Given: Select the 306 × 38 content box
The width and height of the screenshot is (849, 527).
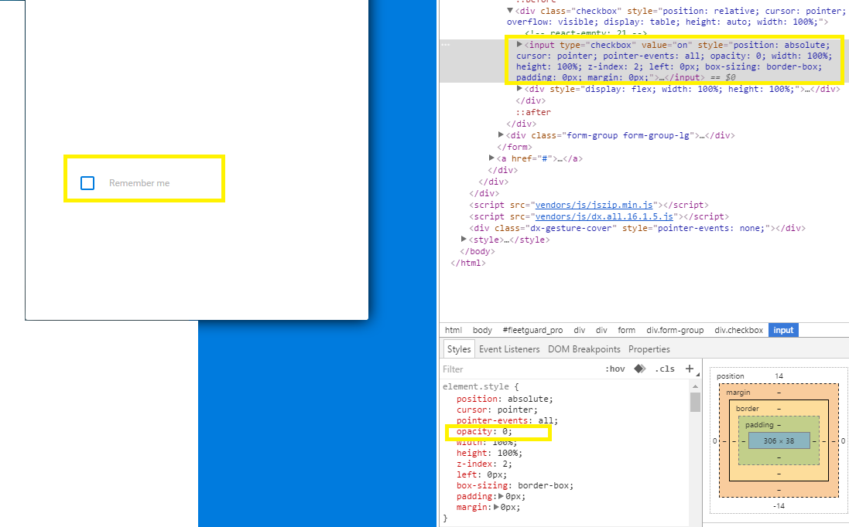Looking at the screenshot, I should 779,440.
